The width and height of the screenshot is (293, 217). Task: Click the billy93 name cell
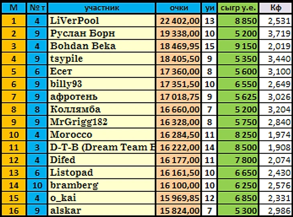[102, 84]
